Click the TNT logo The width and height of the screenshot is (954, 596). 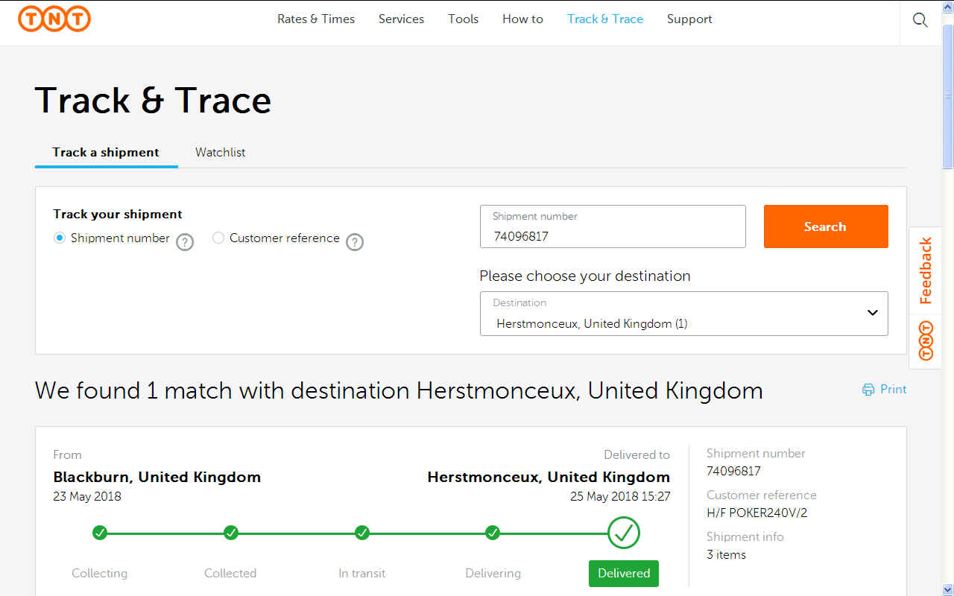tap(54, 19)
